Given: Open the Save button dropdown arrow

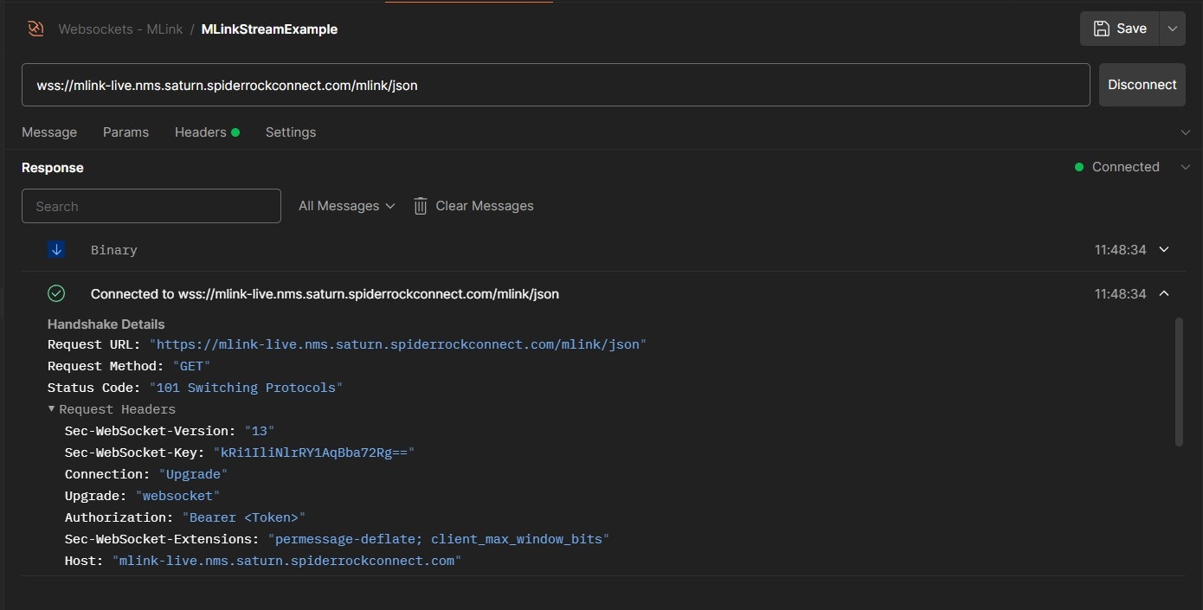Looking at the screenshot, I should pos(1172,28).
